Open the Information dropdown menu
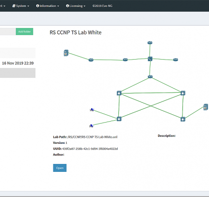The width and height of the screenshot is (209, 197). (48, 6)
